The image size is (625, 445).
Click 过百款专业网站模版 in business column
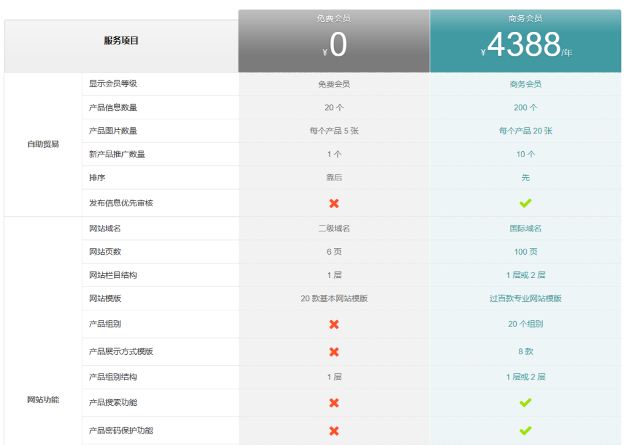click(525, 298)
